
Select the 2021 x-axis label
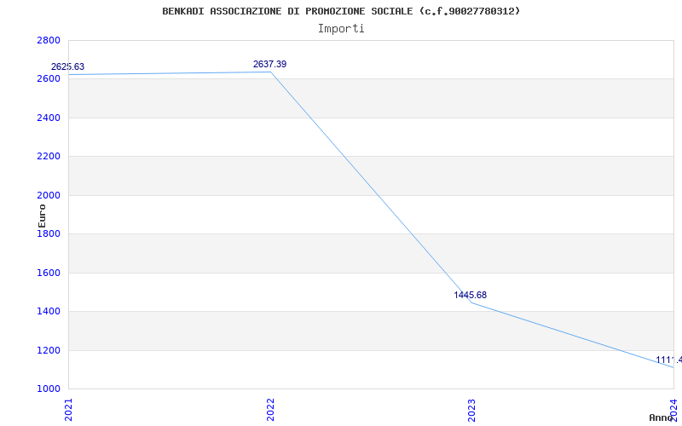tap(69, 410)
